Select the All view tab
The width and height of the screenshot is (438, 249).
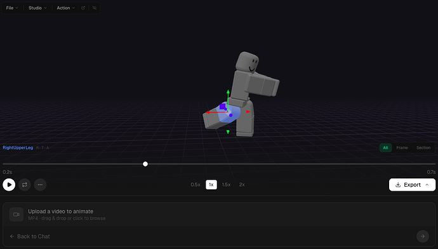click(x=385, y=148)
